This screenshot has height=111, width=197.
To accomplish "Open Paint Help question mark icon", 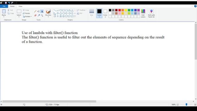I will [x=195, y=6].
